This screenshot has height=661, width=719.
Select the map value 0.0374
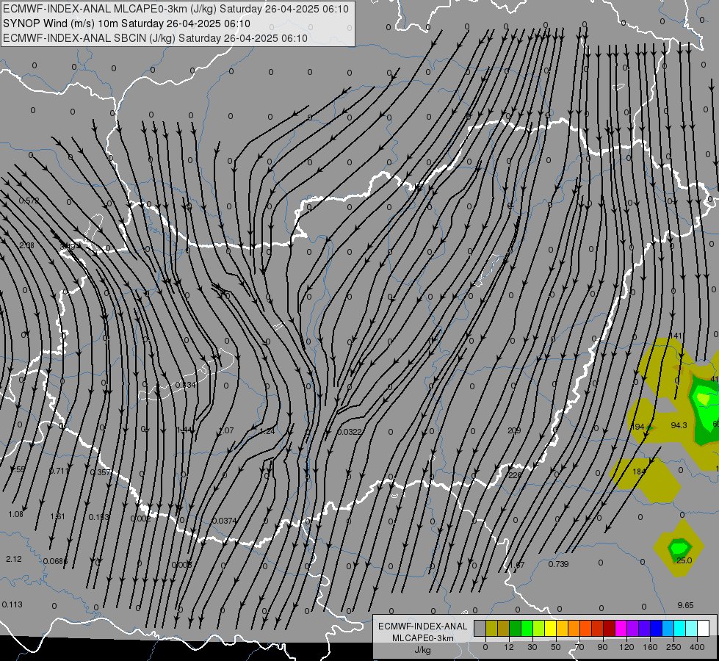pyautogui.click(x=225, y=521)
